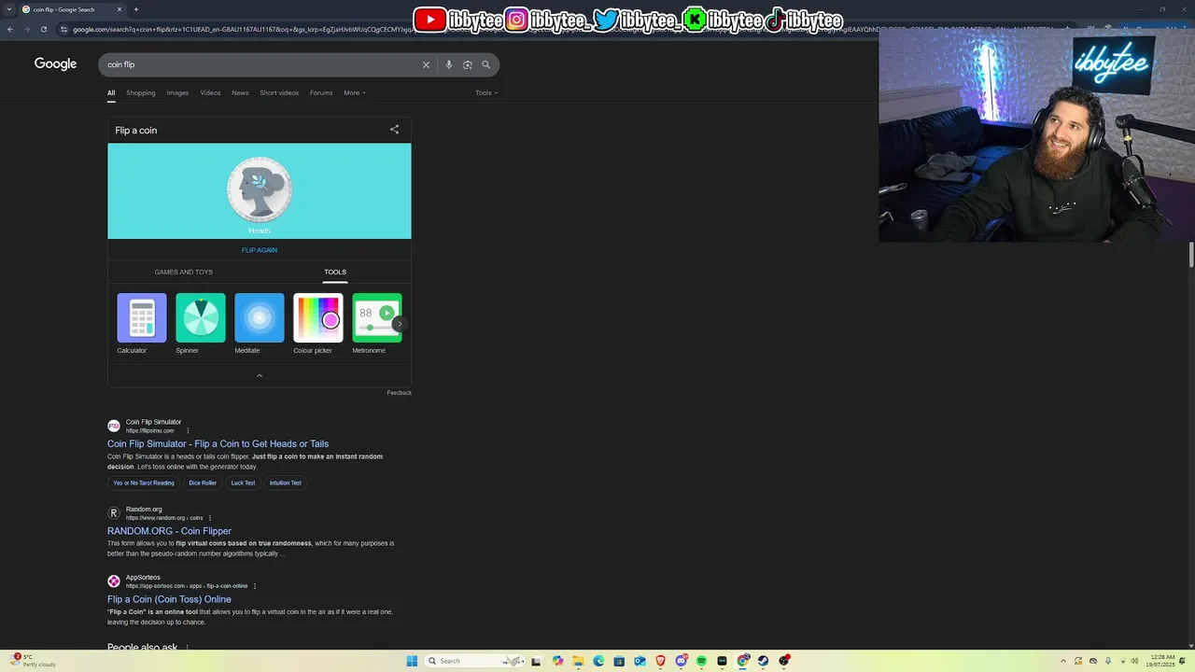1195x672 pixels.
Task: Clear the search box with the X icon
Action: click(x=426, y=64)
